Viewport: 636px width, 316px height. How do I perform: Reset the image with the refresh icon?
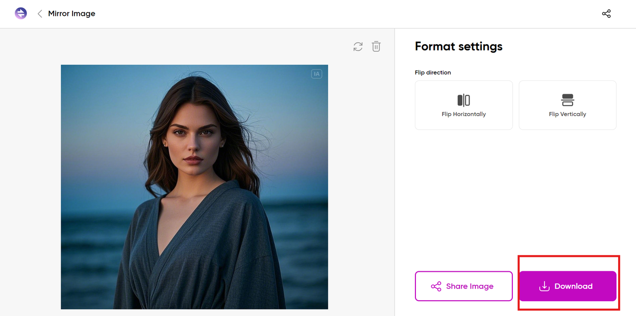click(x=358, y=47)
